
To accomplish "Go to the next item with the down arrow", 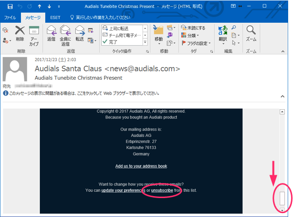I will pos(49,6).
